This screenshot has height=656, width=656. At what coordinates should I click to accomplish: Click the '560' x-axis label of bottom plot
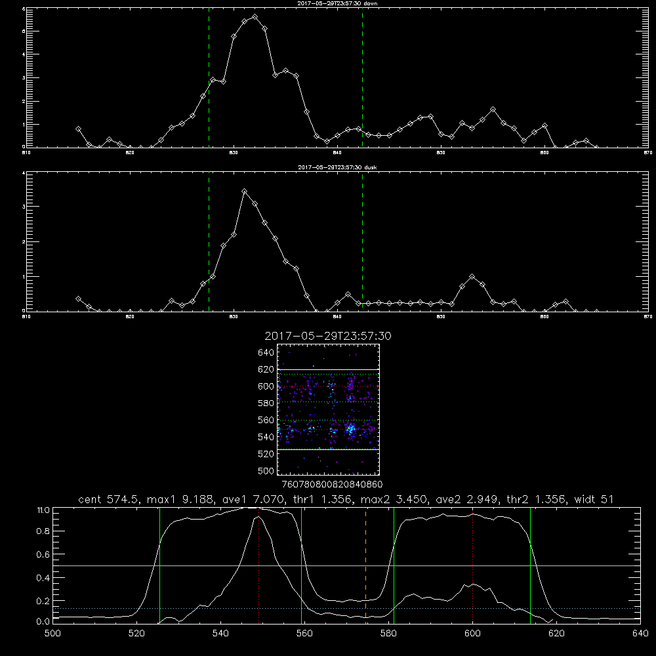click(x=304, y=634)
